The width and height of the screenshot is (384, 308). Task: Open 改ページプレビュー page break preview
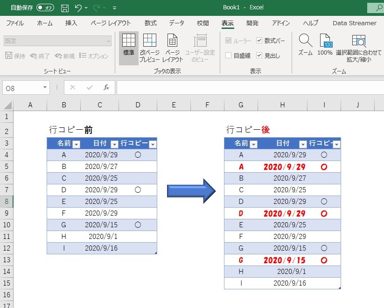(x=150, y=43)
